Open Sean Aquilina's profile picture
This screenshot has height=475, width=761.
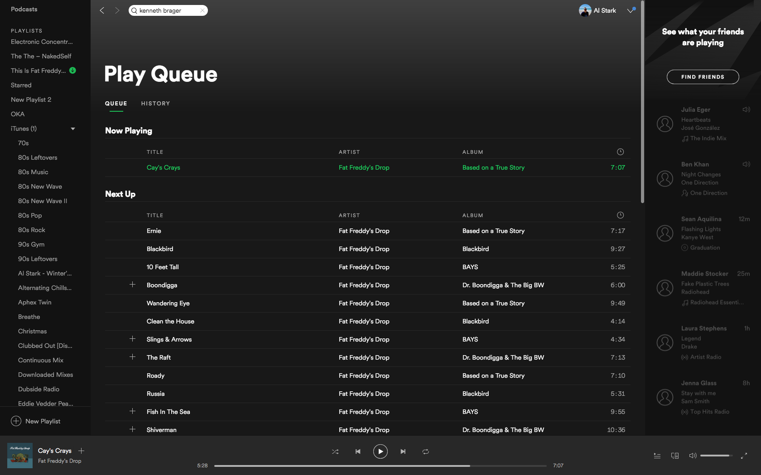(665, 233)
